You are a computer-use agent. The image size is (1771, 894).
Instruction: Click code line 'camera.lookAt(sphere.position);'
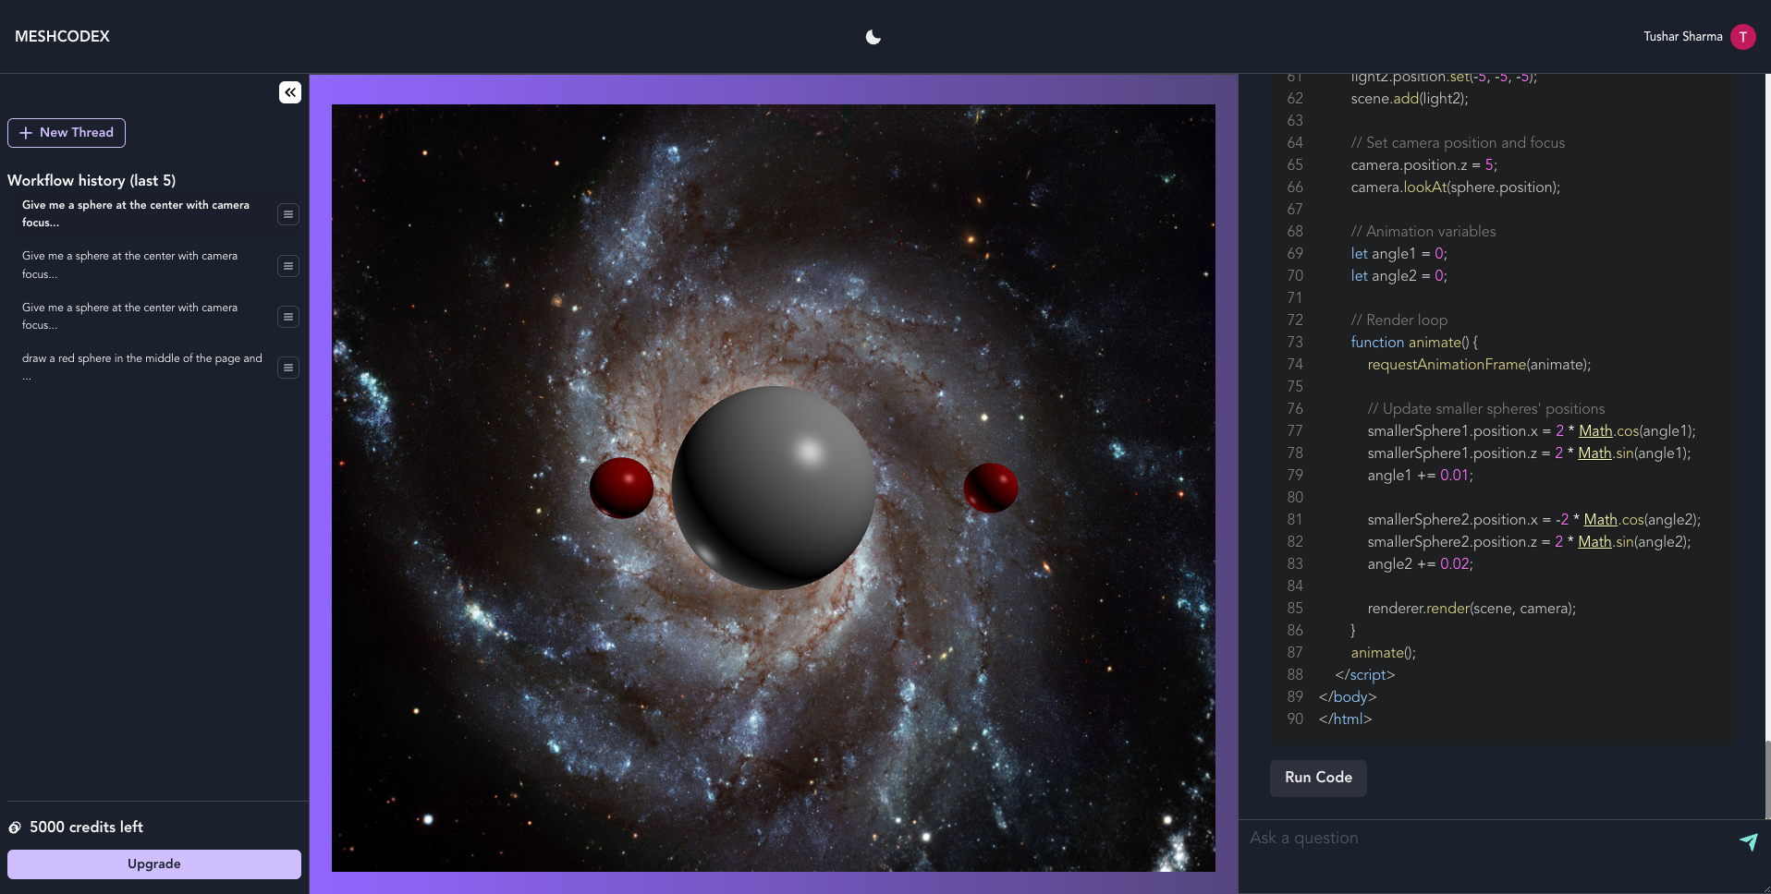point(1455,187)
